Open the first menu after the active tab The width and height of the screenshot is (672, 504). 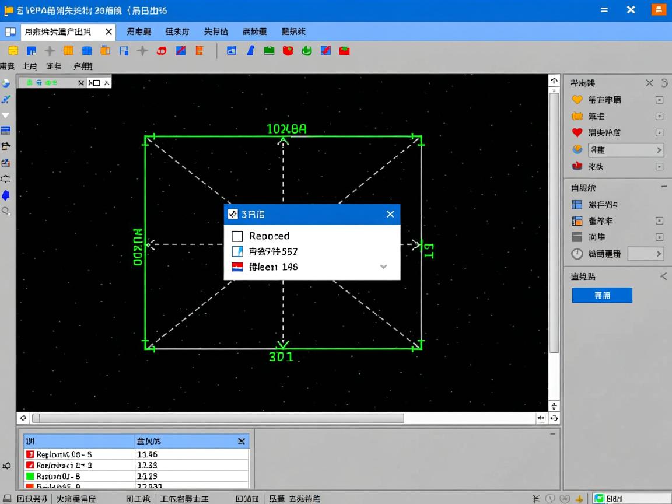[x=139, y=32]
